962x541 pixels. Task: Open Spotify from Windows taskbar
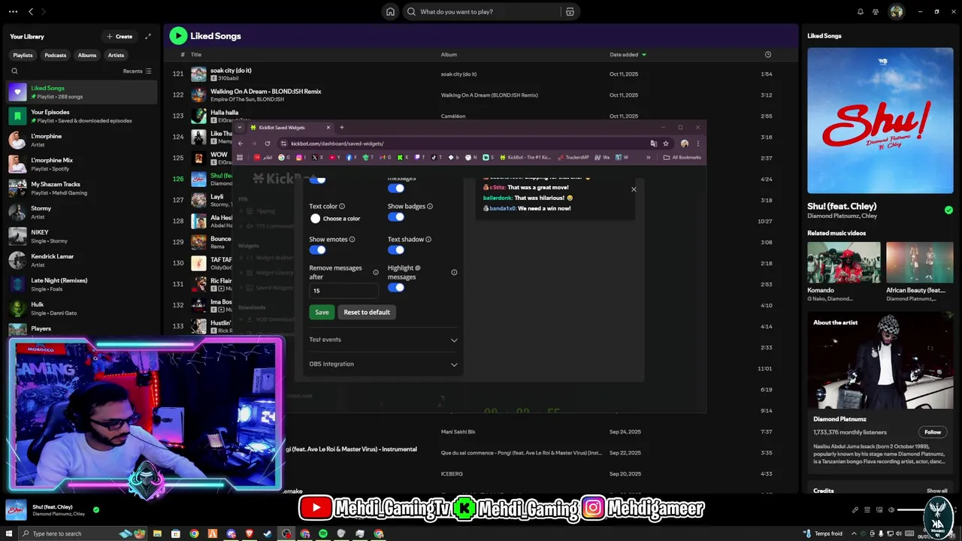coord(323,533)
